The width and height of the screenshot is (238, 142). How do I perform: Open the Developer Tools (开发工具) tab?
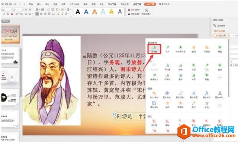112,4
